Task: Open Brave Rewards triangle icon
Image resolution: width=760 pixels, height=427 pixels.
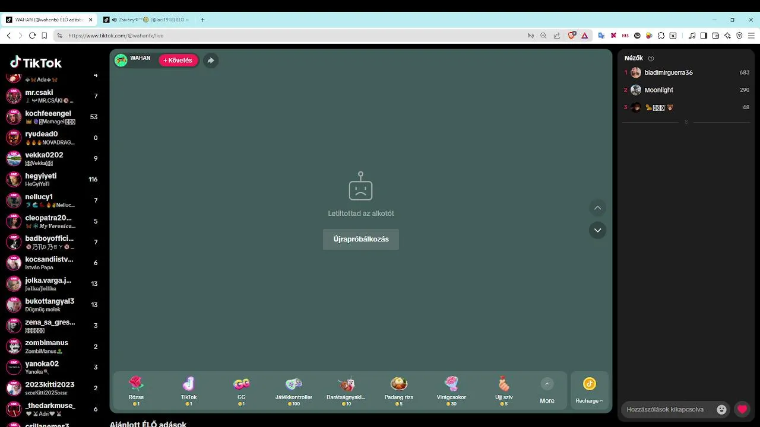Action: coord(584,36)
